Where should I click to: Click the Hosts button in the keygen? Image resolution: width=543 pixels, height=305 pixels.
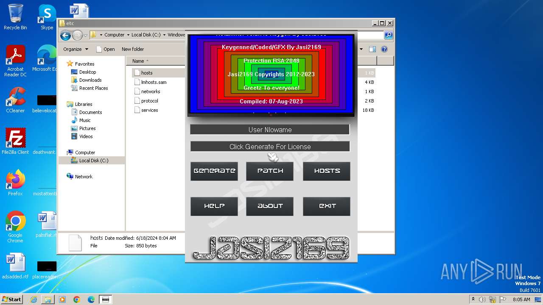(x=327, y=171)
